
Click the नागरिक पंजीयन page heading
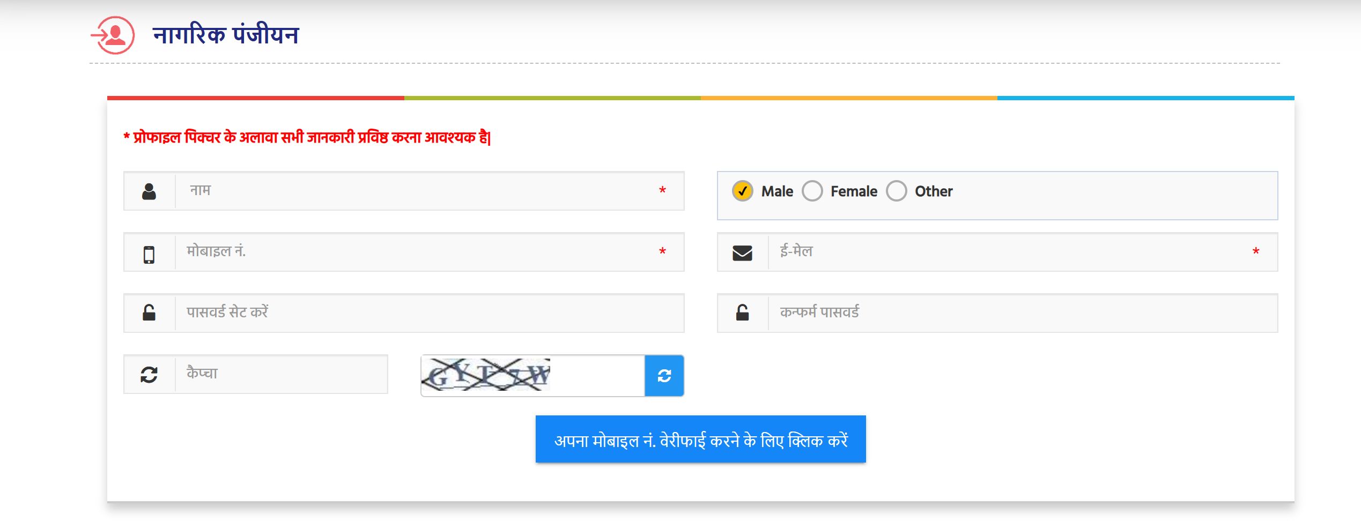tap(226, 35)
